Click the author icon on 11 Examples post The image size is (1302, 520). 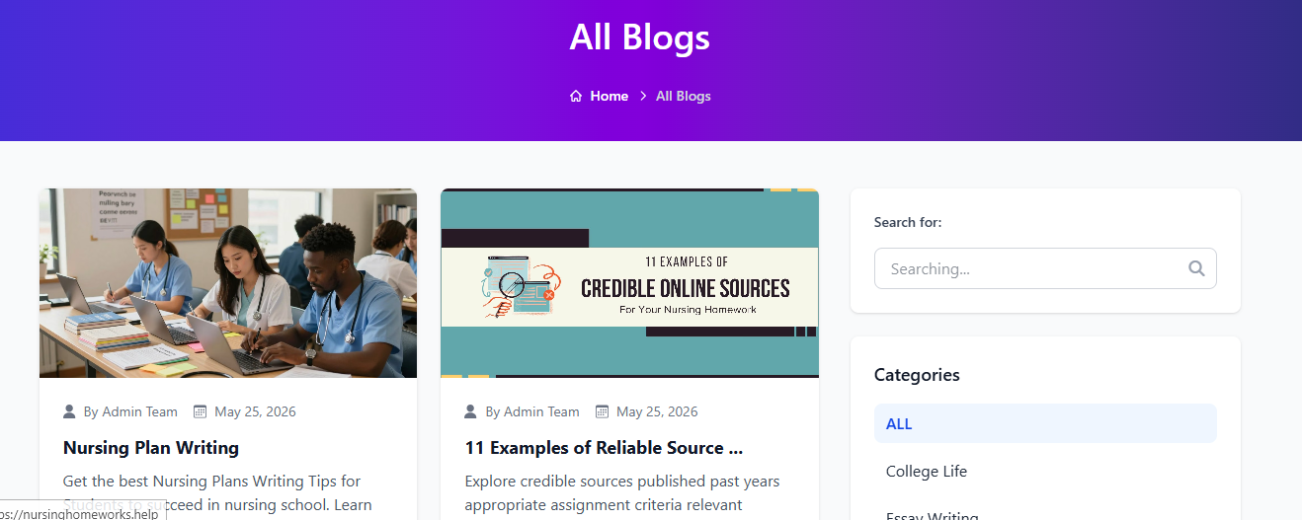471,411
